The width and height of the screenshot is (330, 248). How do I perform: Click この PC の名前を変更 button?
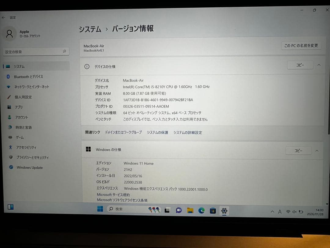pos(301,46)
